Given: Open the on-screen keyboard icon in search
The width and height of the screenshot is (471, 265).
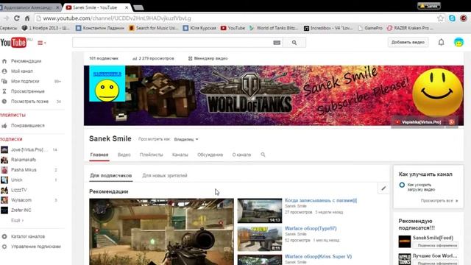Looking at the screenshot, I should 277,43.
